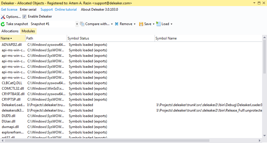Image resolution: width=267 pixels, height=143 pixels.
Task: Open the Snapshot #1 dropdown list
Action: [x=77, y=24]
